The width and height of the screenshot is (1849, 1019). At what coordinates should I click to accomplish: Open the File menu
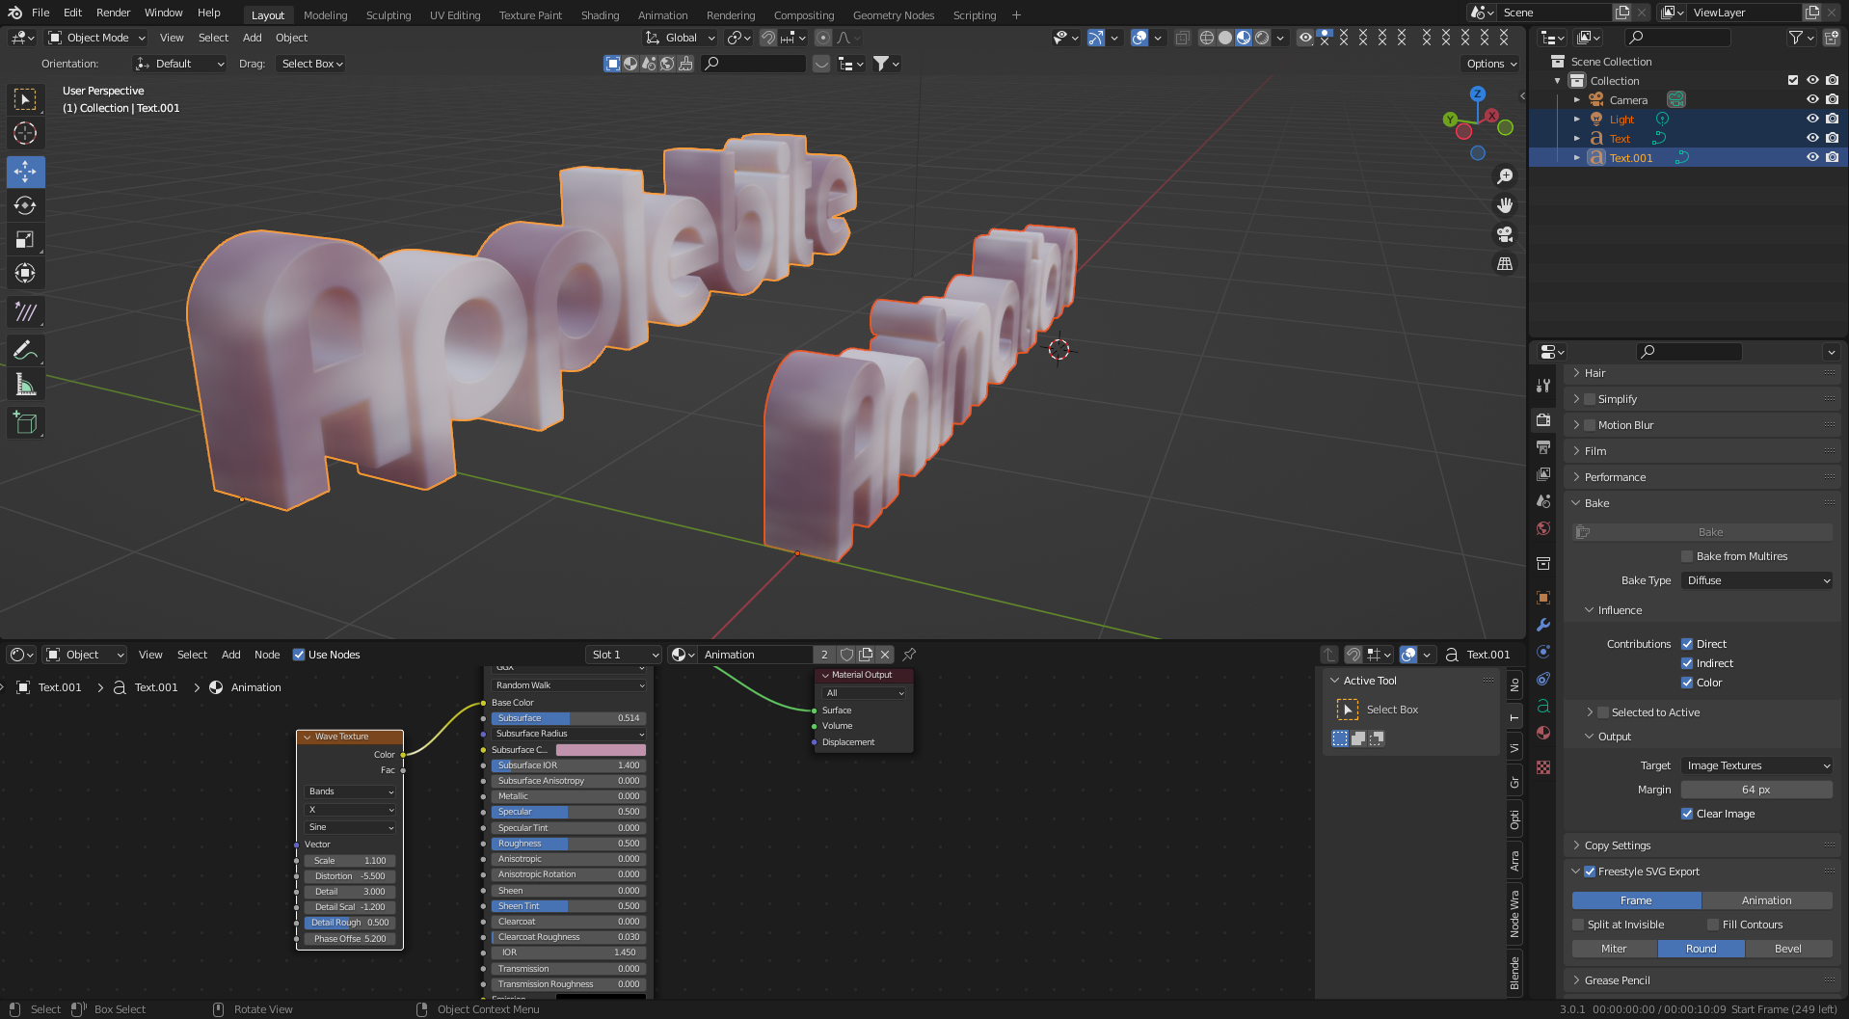pos(40,13)
